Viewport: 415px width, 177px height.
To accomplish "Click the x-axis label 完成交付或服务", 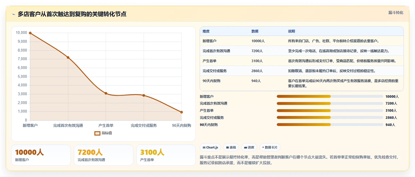I will click(144, 125).
